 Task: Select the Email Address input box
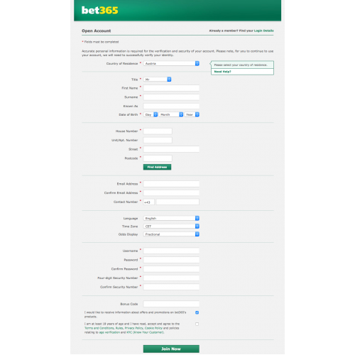coord(171,184)
